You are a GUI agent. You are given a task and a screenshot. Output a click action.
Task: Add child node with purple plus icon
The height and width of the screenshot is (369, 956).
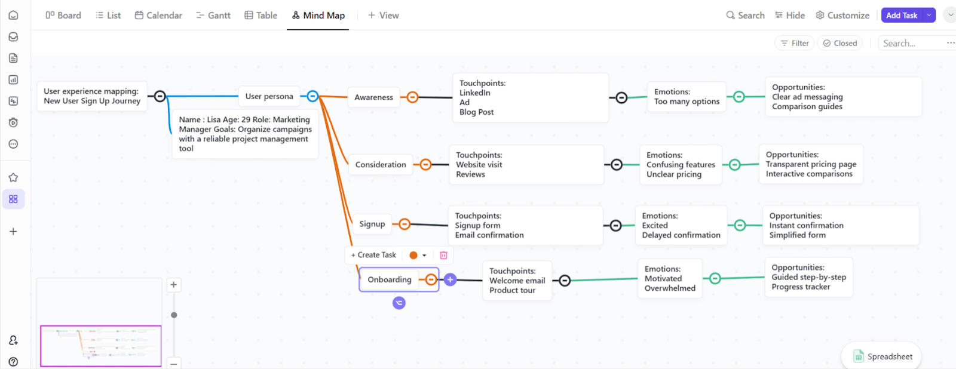(451, 279)
